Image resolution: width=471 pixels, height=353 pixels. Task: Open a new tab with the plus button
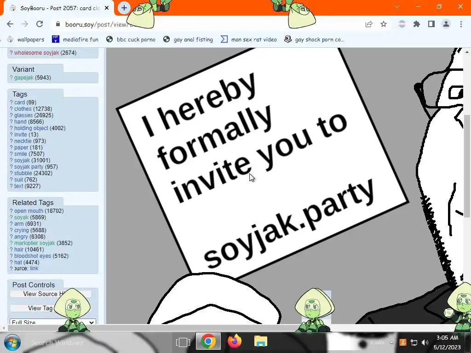tap(124, 8)
